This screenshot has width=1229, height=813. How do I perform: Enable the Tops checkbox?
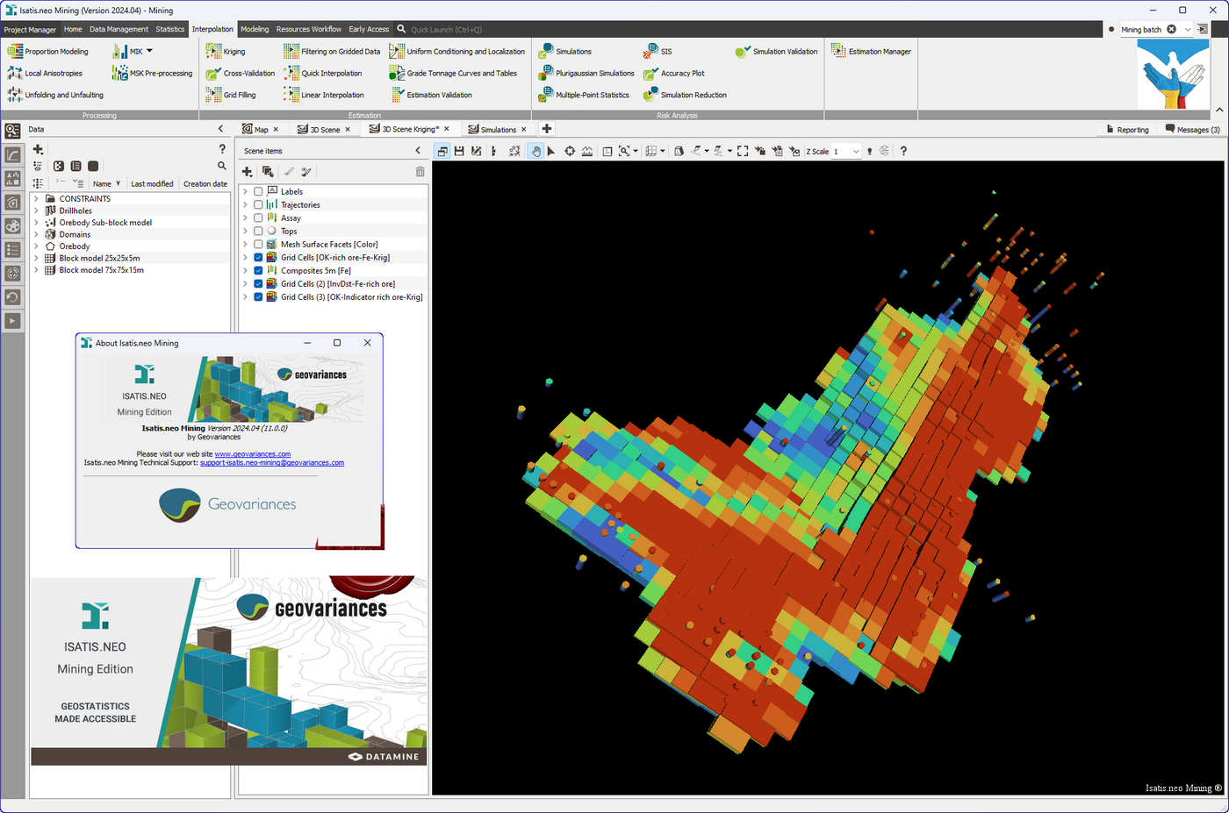coord(258,231)
